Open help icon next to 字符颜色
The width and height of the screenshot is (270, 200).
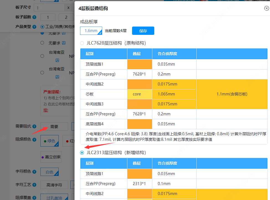click(x=34, y=172)
